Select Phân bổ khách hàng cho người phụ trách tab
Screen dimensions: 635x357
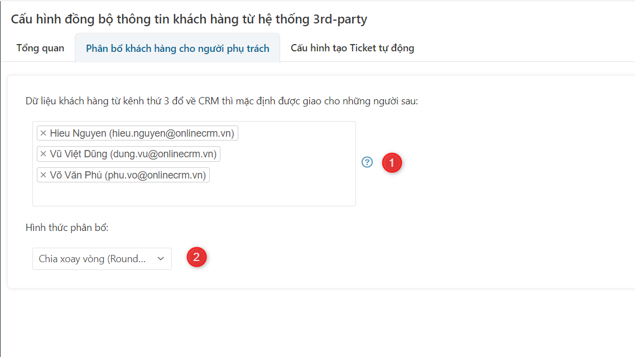(177, 48)
